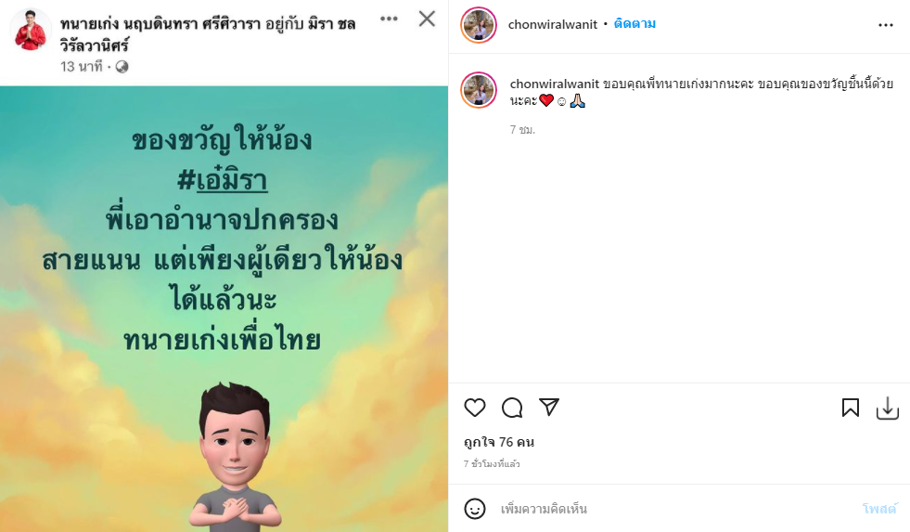
Task: Open Facebook post options three dots
Action: click(x=389, y=19)
